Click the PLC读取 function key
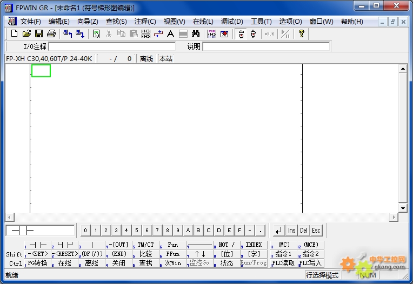Image resolution: width=413 pixels, height=284 pixels. (x=284, y=263)
